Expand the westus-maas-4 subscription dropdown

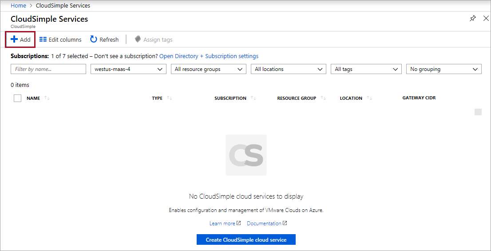128,69
